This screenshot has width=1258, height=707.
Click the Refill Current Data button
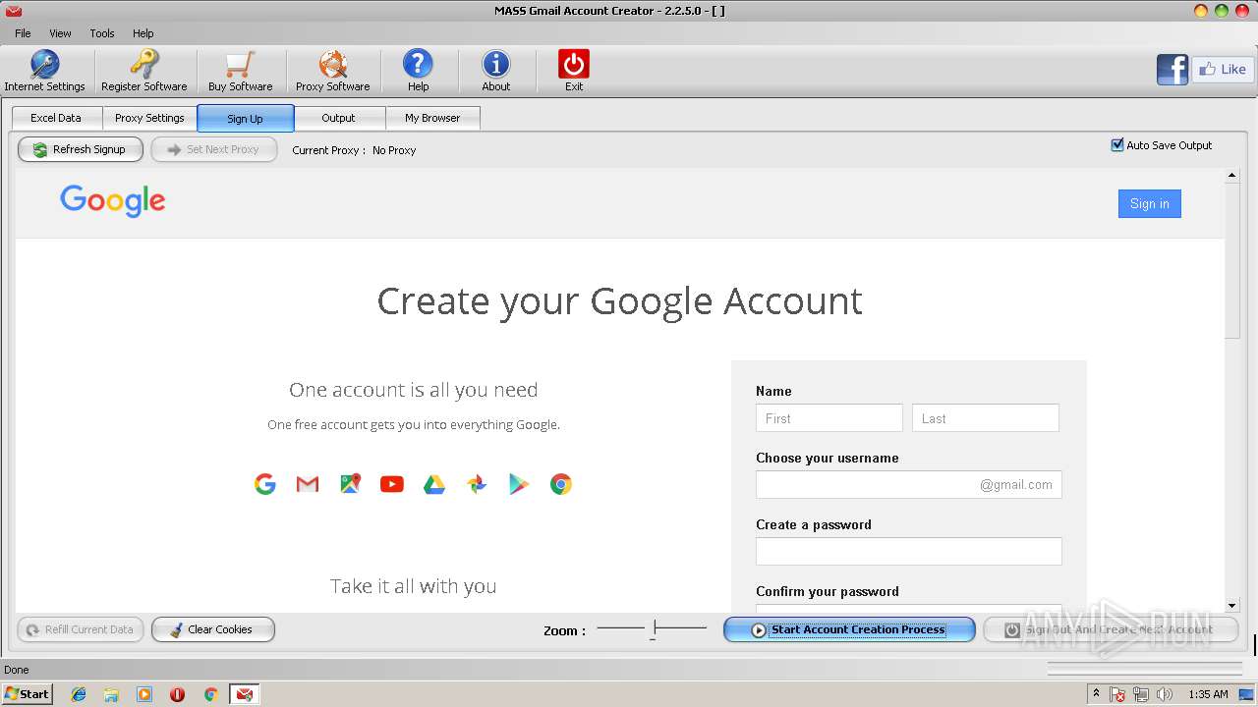click(81, 629)
